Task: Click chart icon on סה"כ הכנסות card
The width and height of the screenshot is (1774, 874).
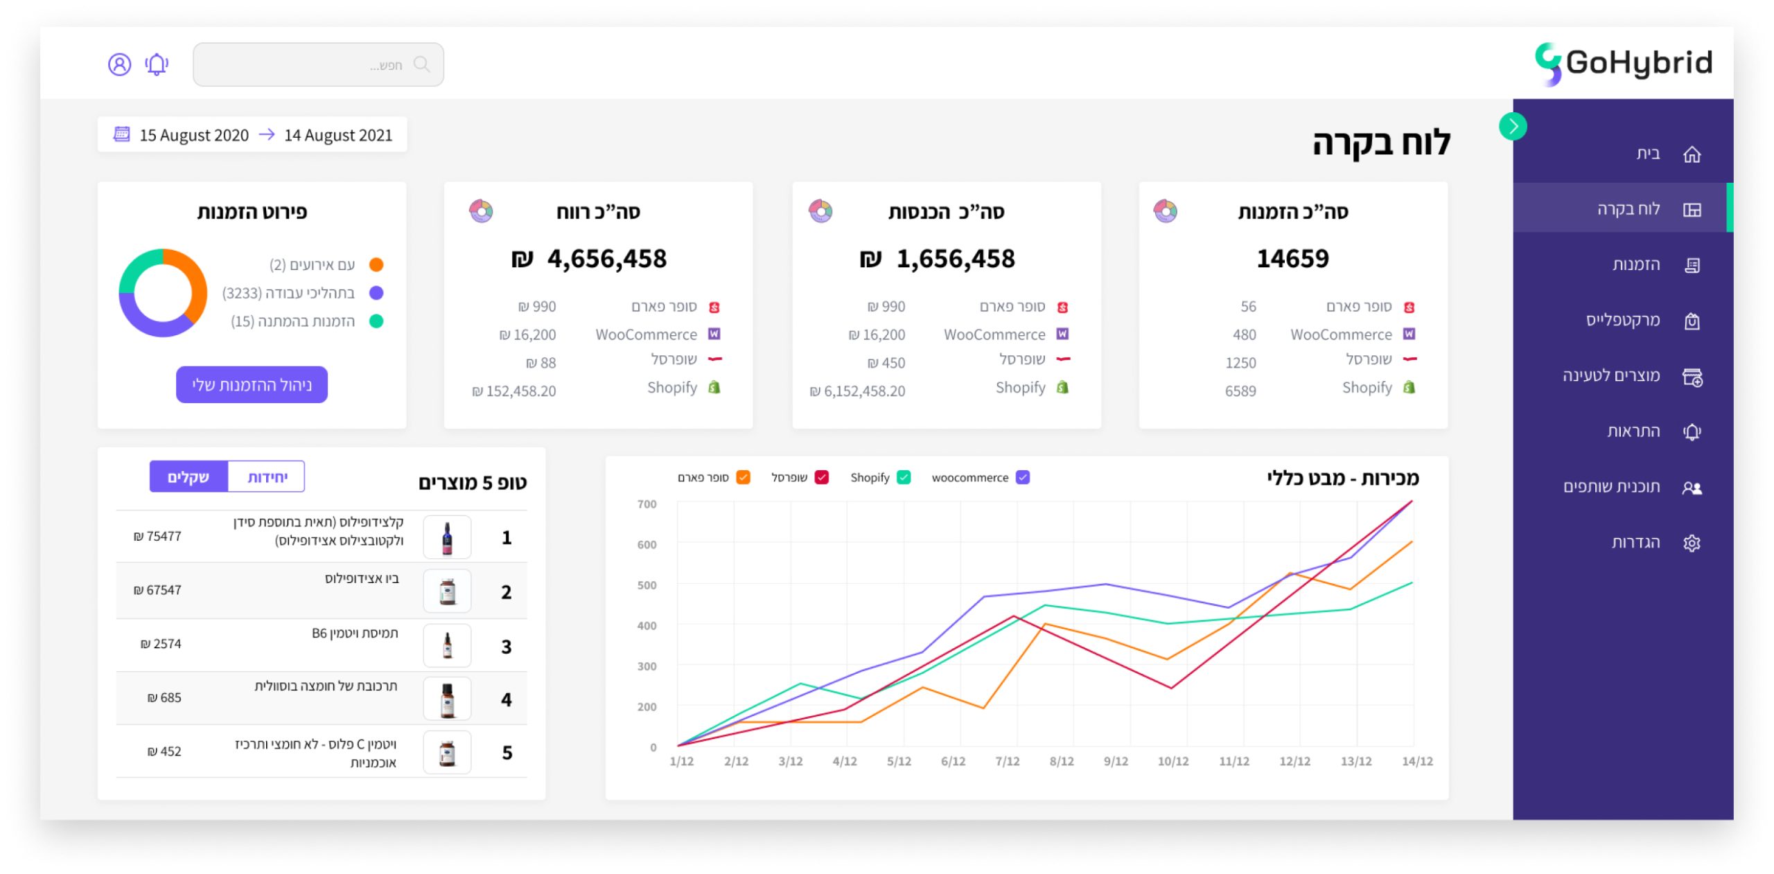Action: click(820, 211)
